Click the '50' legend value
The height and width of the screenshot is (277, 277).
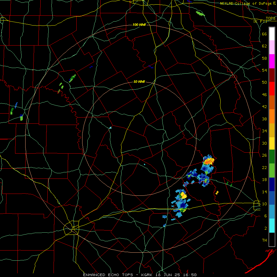[x=264, y=82]
